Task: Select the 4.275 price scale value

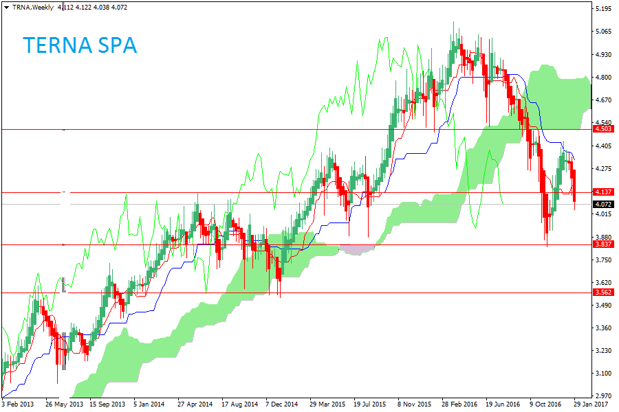Action: (604, 168)
